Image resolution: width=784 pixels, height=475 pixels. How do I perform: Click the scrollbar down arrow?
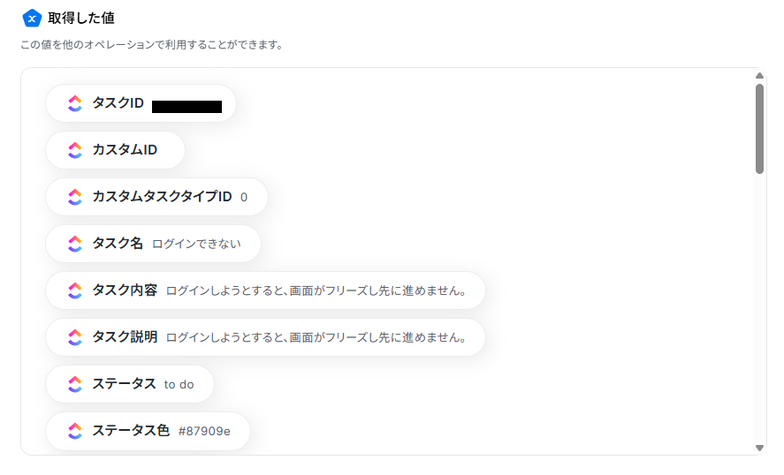click(x=759, y=448)
